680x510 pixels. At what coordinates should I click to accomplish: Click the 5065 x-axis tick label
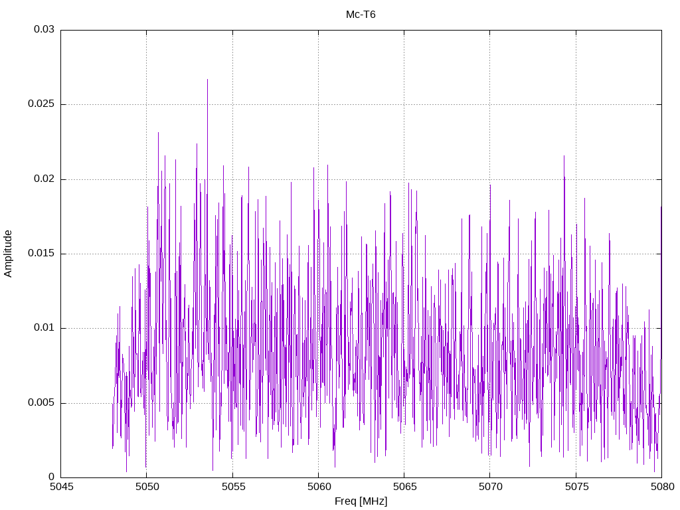[404, 487]
